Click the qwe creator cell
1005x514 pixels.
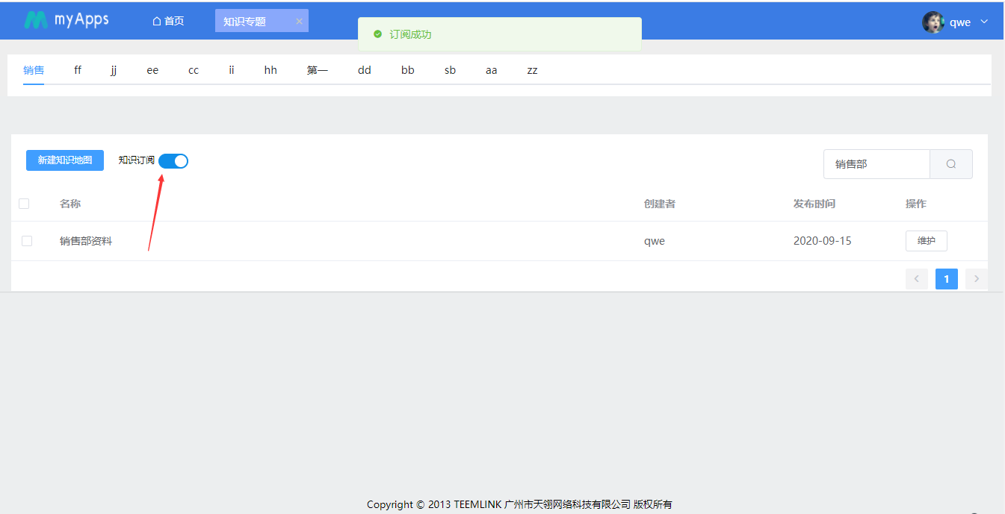click(x=655, y=241)
